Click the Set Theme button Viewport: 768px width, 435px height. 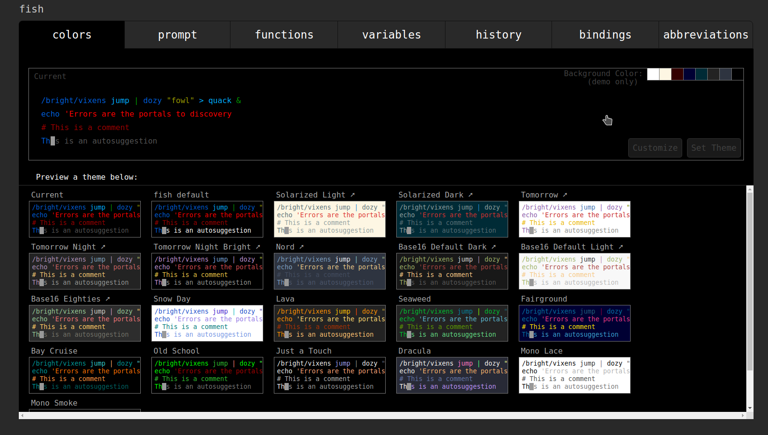[714, 148]
